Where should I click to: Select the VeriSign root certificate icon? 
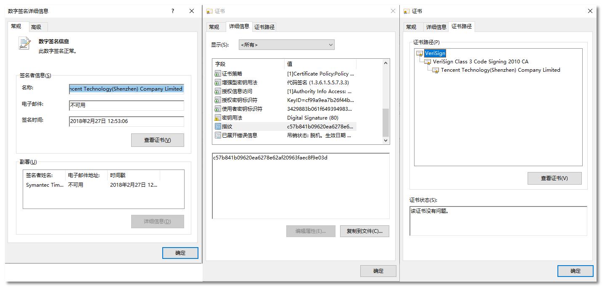tap(419, 53)
